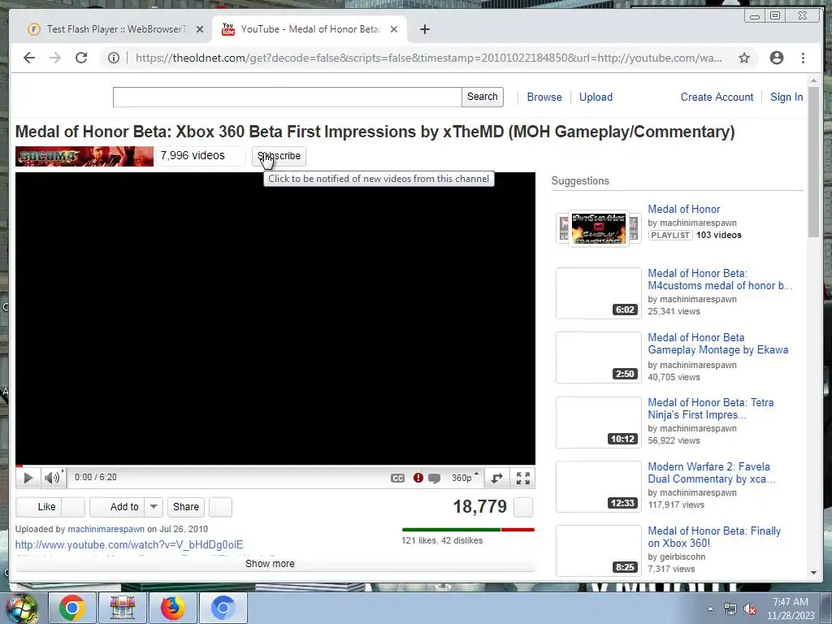Screen dimensions: 832x624
Task: Enter fullscreen with the fullscreen icon
Action: click(523, 478)
